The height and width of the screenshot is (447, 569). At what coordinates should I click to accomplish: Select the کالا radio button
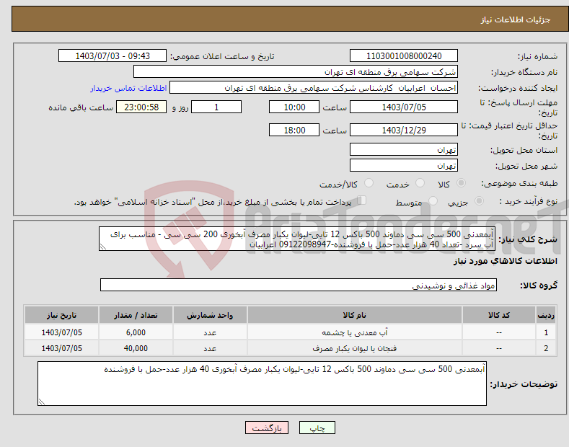pyautogui.click(x=461, y=183)
